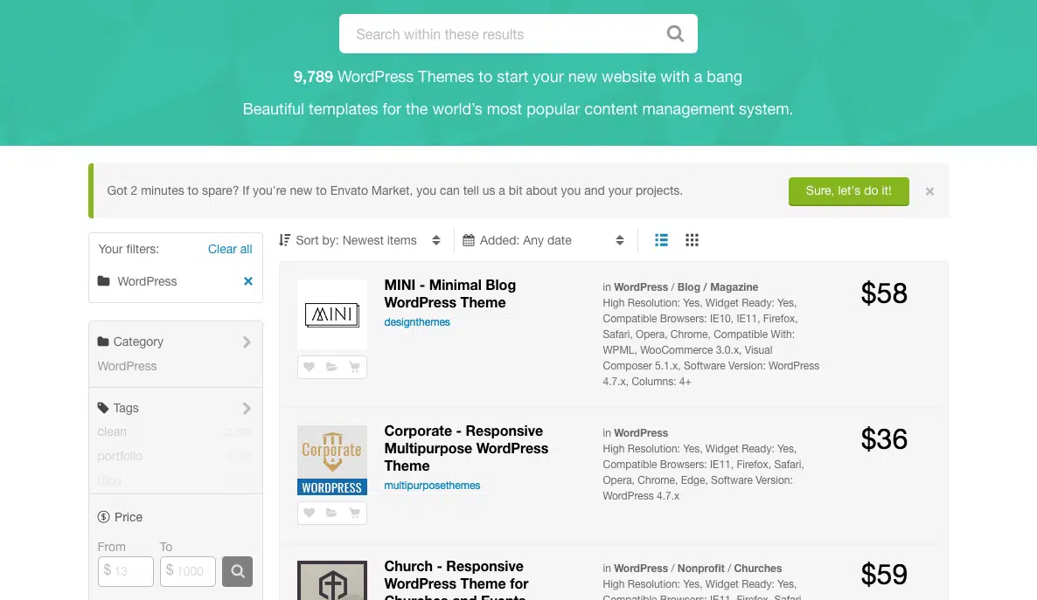Add MINI theme to collection folder icon

[x=331, y=368]
